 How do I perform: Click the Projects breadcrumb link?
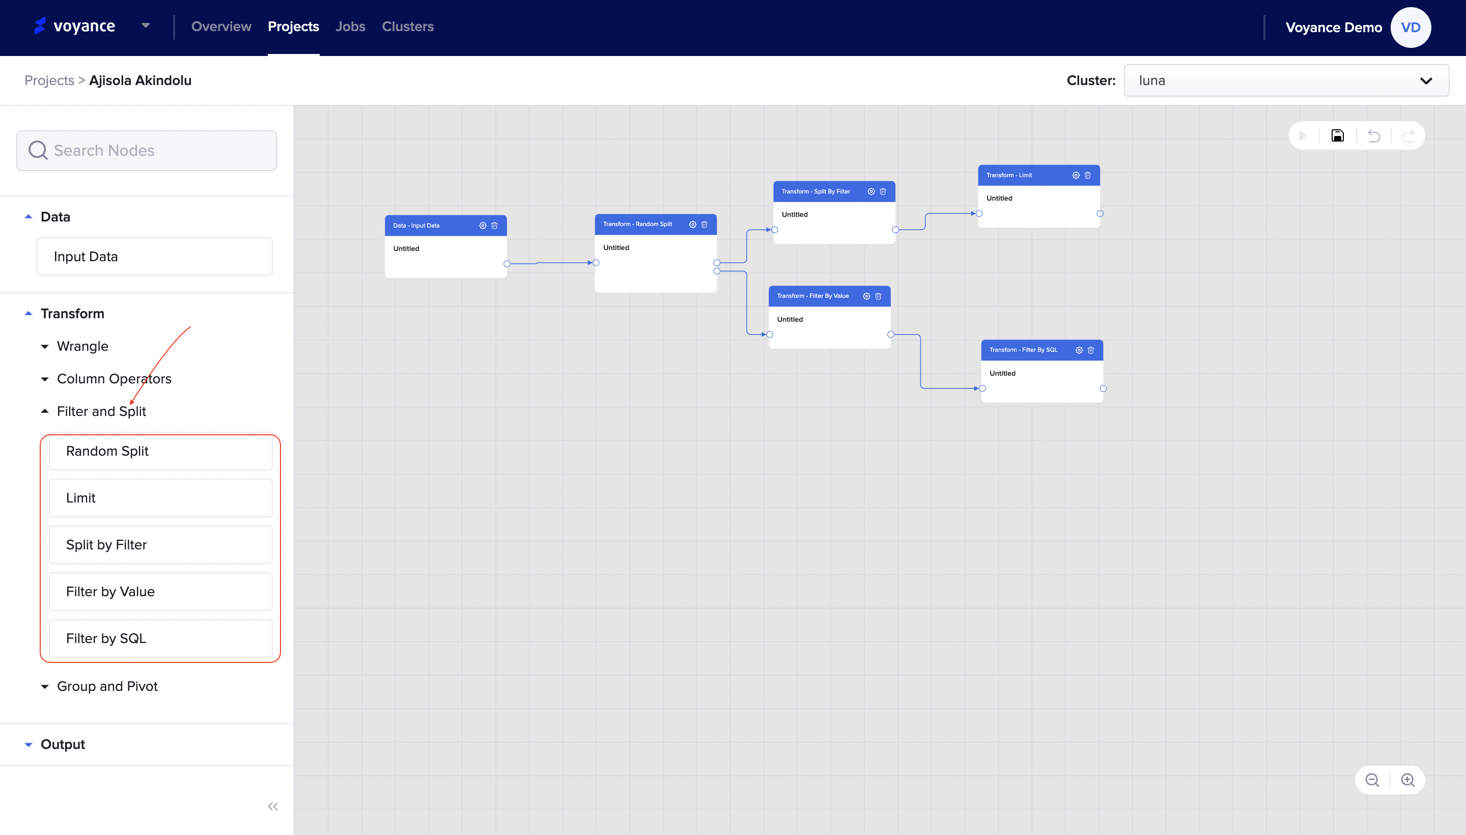click(x=49, y=80)
